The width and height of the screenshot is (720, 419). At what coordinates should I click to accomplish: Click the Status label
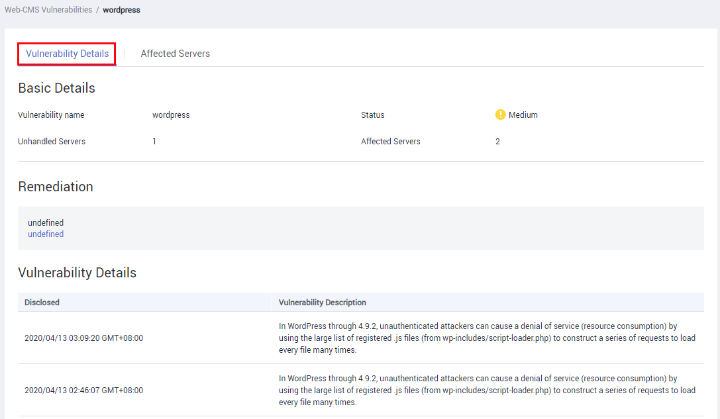point(372,115)
